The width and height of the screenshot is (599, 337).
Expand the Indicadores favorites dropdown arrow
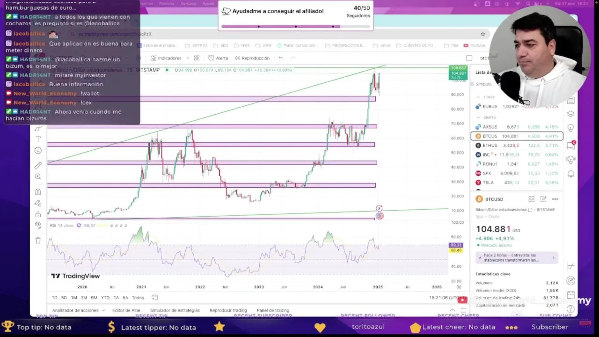188,58
